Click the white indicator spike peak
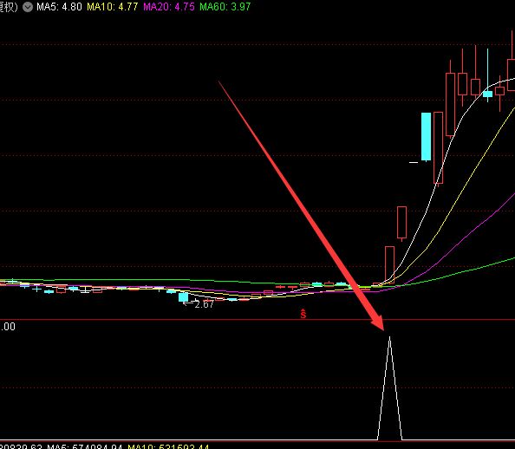This screenshot has height=449, width=515. pos(390,337)
